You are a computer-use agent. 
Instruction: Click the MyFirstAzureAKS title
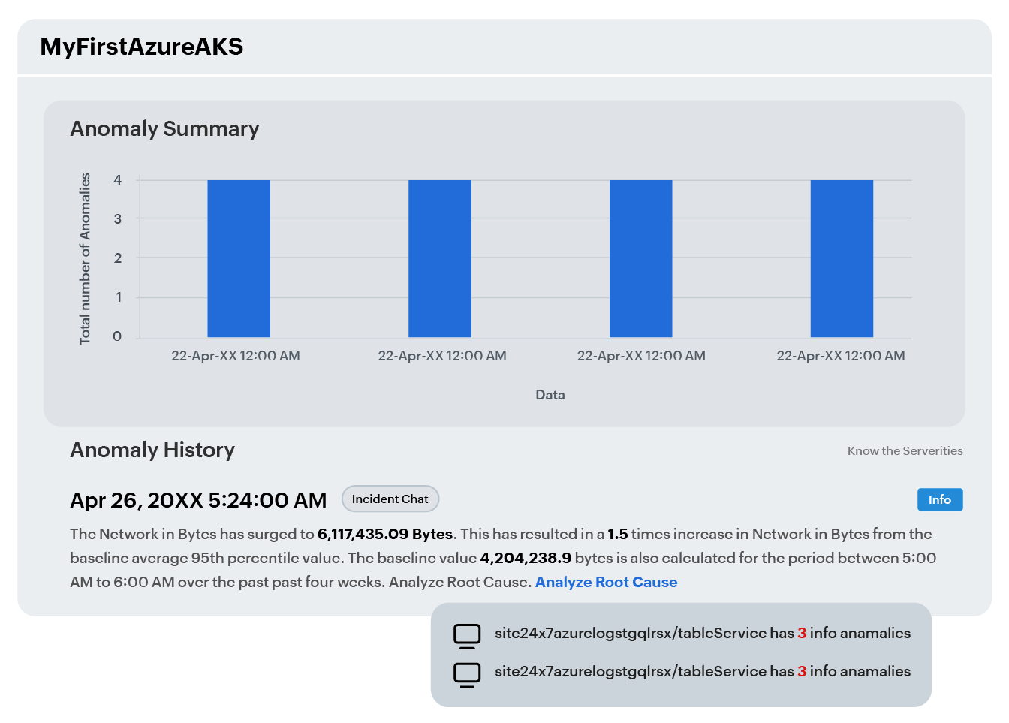click(142, 47)
